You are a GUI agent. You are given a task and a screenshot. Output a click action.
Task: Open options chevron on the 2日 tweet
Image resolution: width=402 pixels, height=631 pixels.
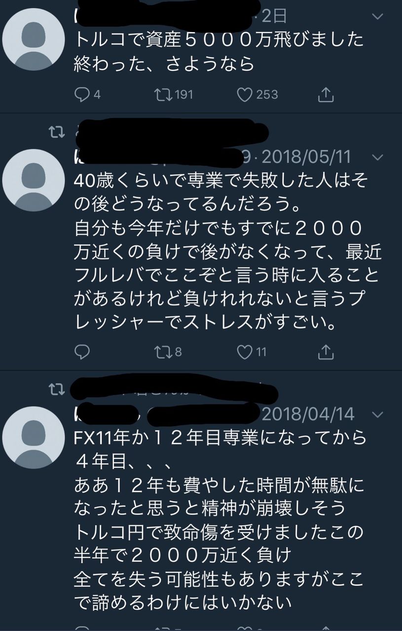pyautogui.click(x=377, y=17)
